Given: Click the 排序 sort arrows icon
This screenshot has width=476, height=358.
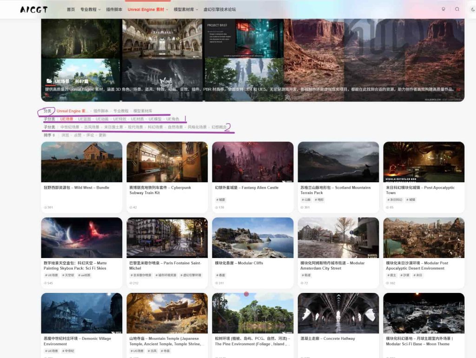Looking at the screenshot, I should [x=54, y=135].
